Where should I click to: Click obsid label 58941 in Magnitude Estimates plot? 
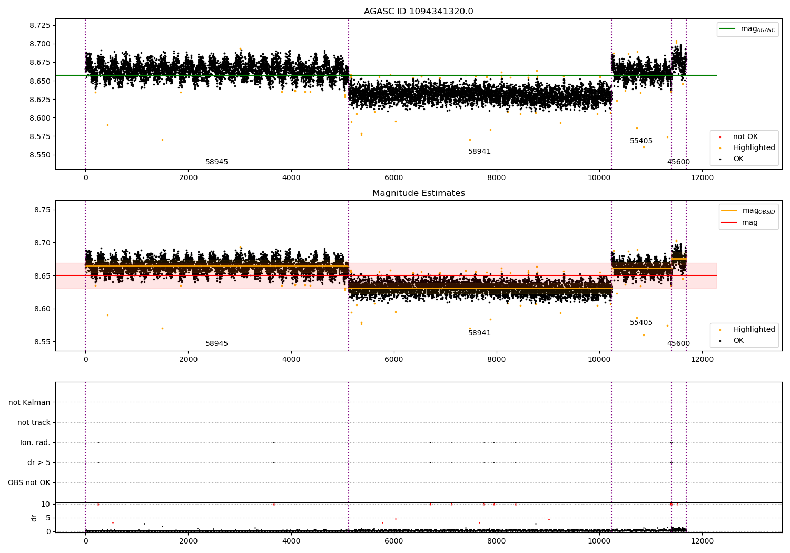[479, 333]
